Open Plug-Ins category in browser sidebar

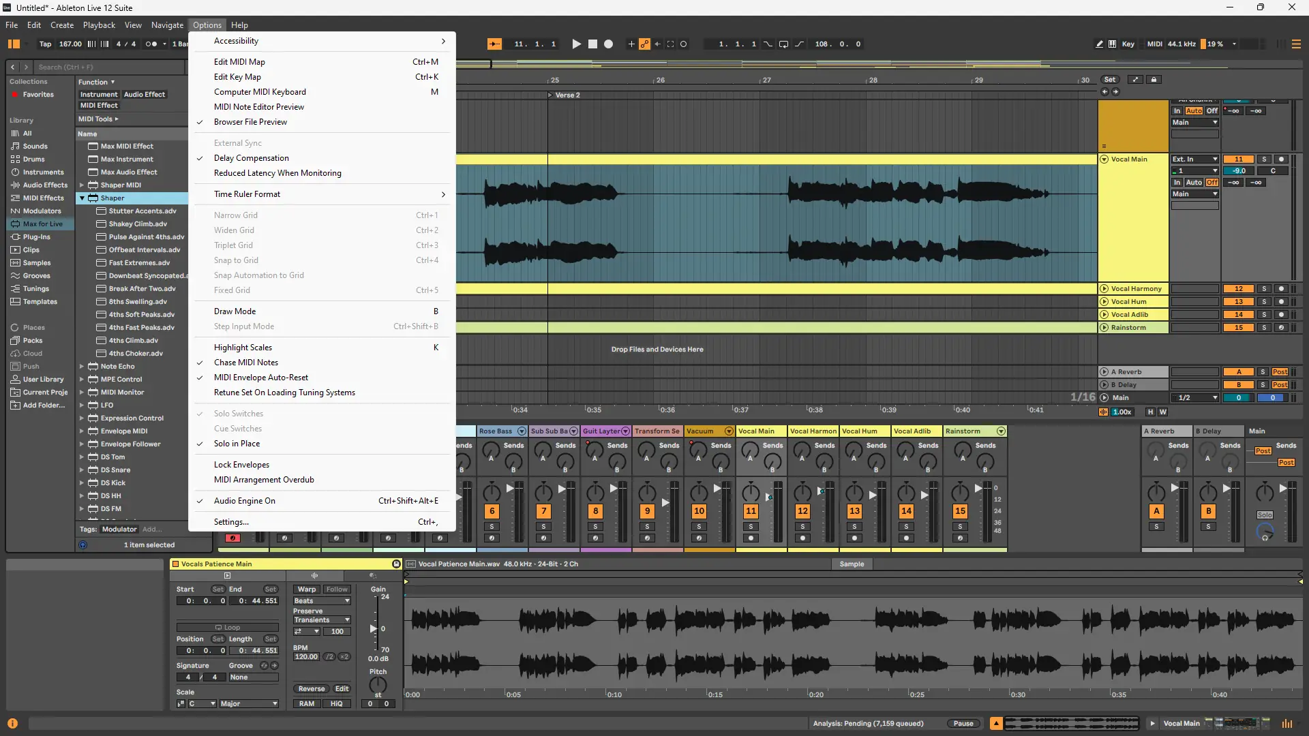tap(36, 236)
